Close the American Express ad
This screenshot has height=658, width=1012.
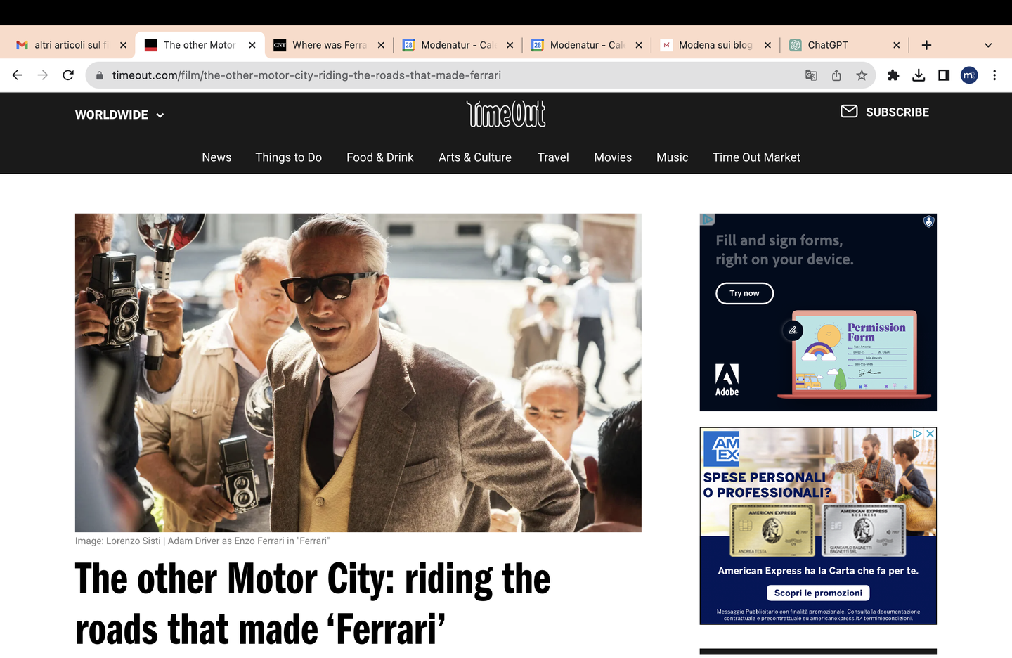click(x=930, y=434)
